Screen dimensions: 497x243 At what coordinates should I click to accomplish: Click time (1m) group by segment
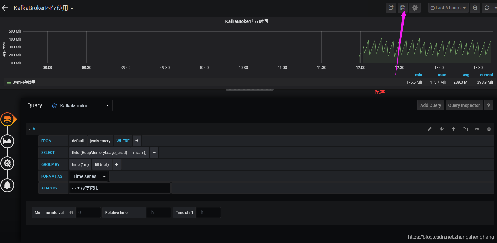click(x=80, y=164)
